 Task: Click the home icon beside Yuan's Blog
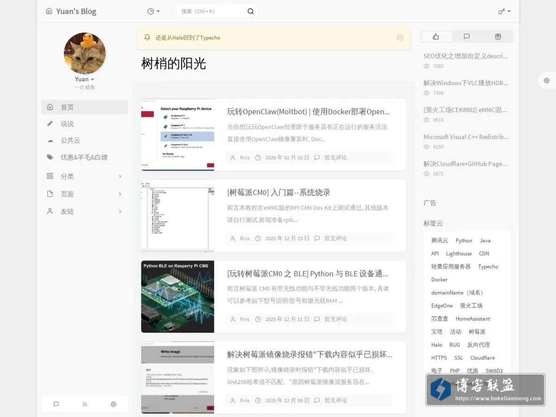tap(49, 11)
